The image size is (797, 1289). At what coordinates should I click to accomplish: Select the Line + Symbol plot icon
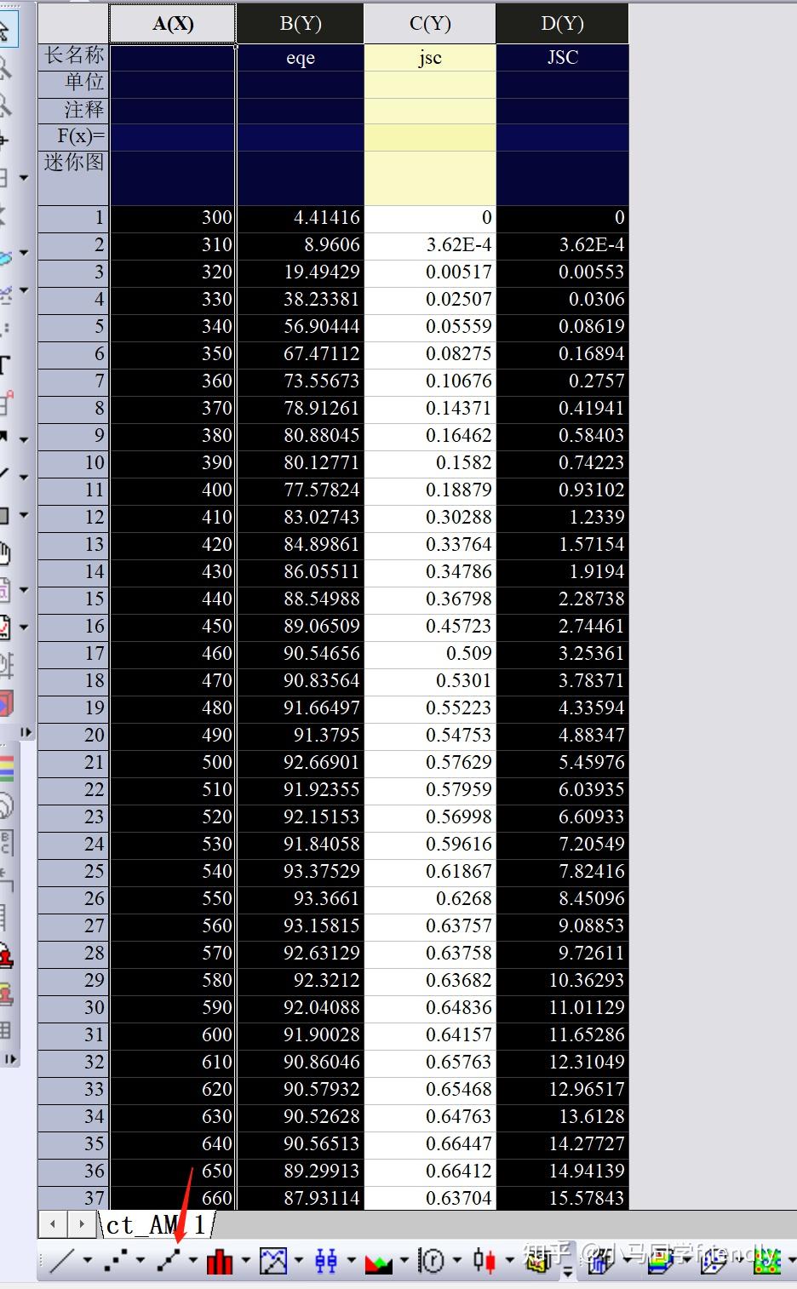tap(169, 1260)
